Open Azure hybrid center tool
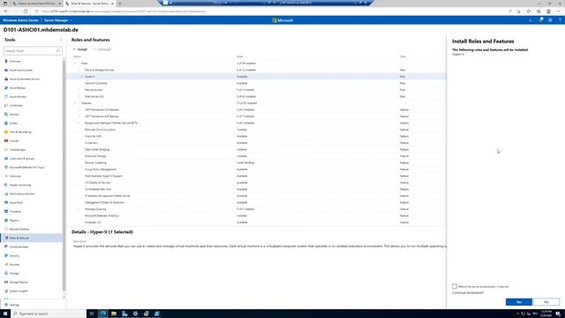 pos(21,70)
